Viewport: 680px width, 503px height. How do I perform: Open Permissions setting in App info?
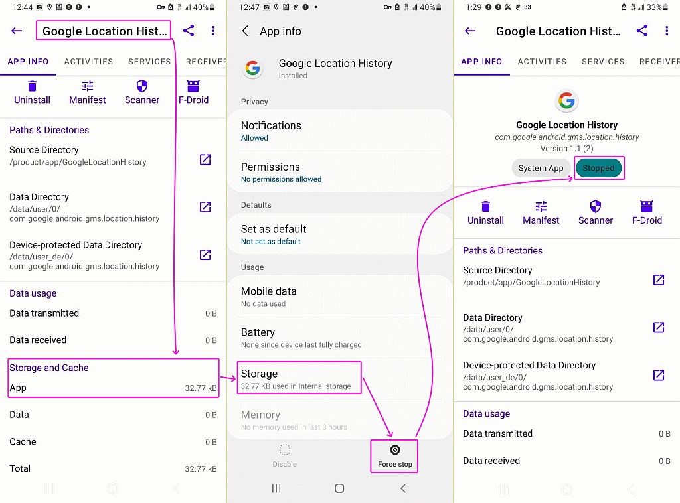coord(339,172)
